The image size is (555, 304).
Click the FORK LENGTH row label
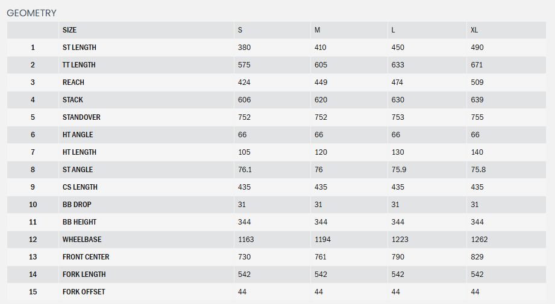point(84,275)
